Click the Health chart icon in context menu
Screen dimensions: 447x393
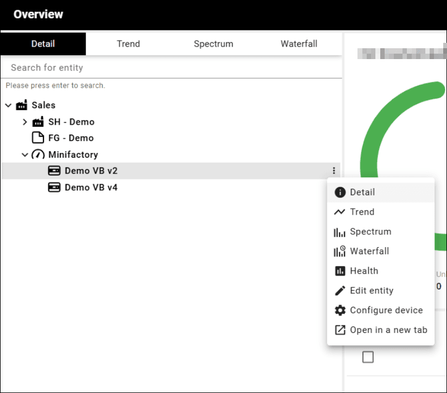[340, 271]
